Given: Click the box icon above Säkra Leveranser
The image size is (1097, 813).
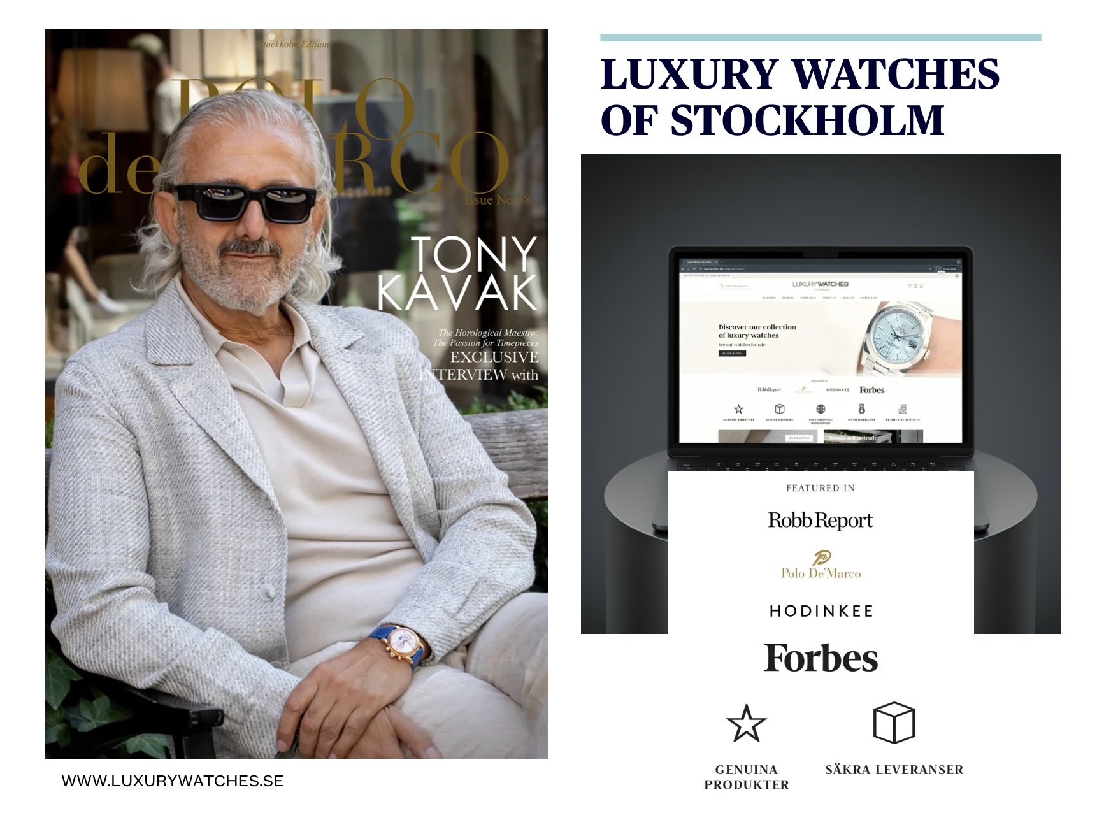Looking at the screenshot, I should pyautogui.click(x=894, y=723).
